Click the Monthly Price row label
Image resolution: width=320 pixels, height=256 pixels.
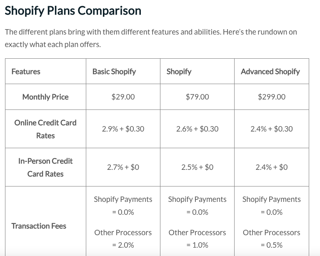45,97
